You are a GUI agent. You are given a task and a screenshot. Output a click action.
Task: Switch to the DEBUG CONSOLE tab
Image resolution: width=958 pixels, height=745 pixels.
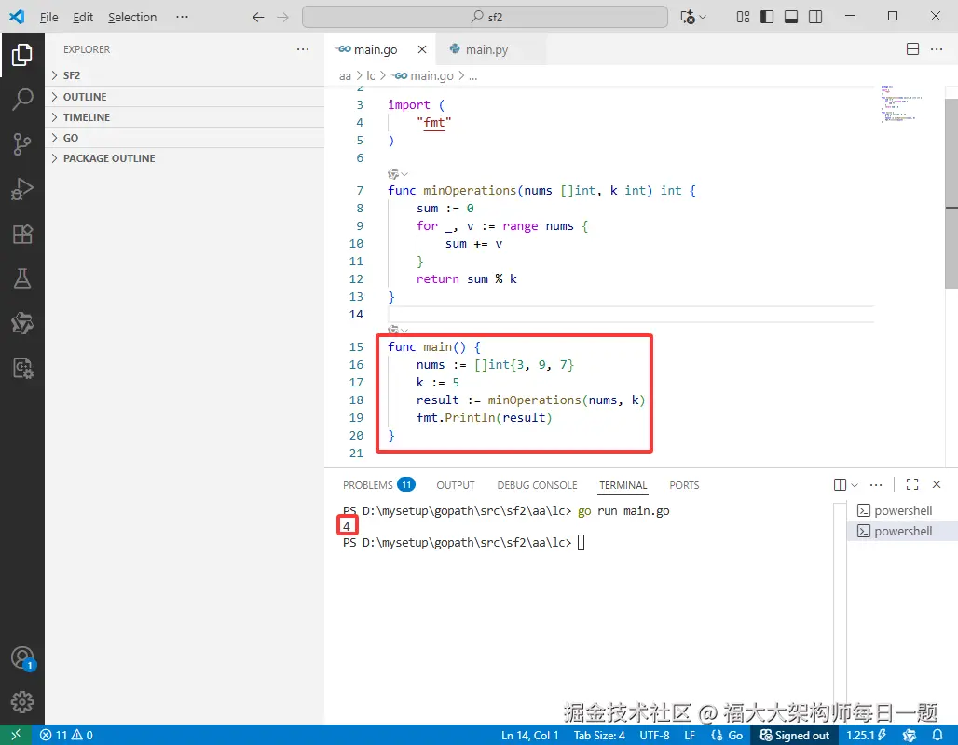coord(537,485)
